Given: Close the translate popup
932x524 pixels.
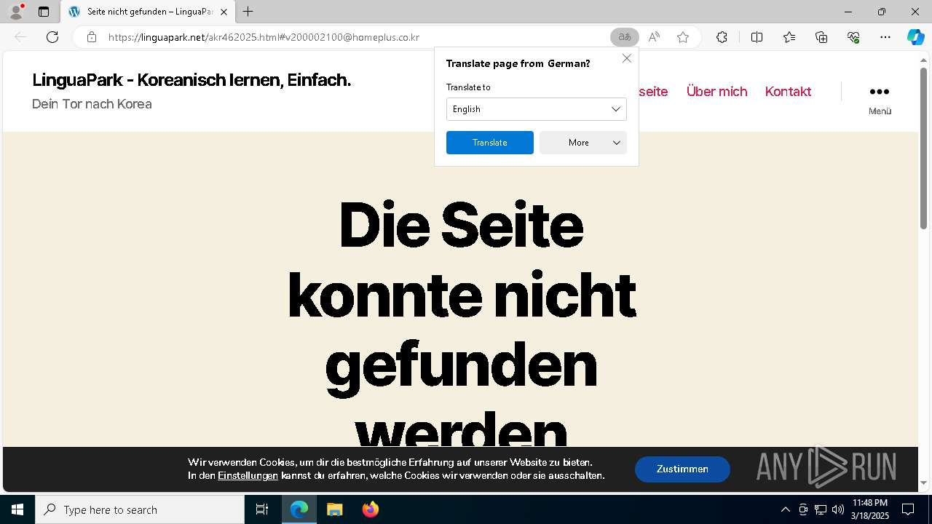Looking at the screenshot, I should (x=627, y=58).
